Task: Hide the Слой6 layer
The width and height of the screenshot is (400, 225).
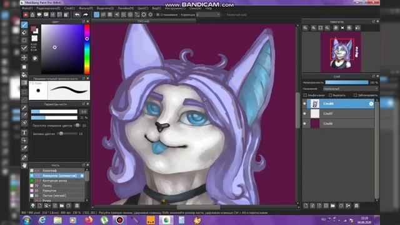Action: tap(304, 124)
